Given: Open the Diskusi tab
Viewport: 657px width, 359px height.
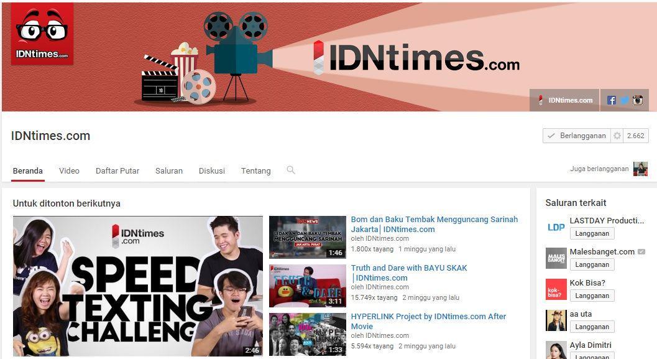Looking at the screenshot, I should tap(211, 170).
